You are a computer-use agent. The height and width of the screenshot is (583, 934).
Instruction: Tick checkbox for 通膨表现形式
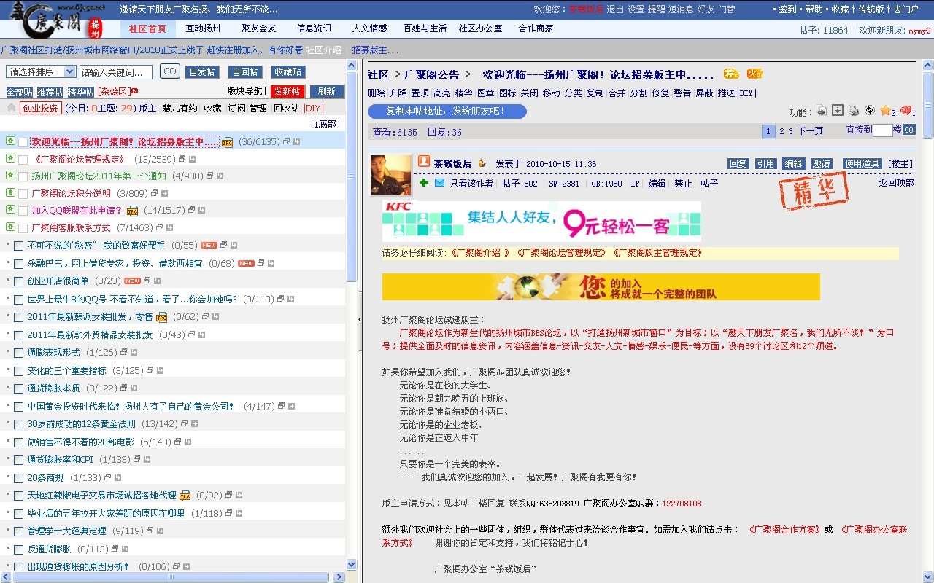tap(19, 353)
